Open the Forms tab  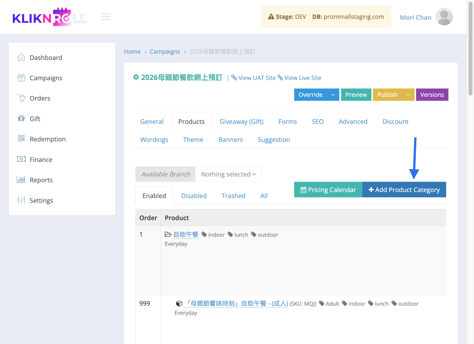[288, 122]
